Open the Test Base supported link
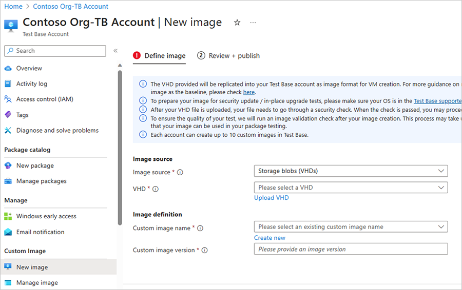462x290 pixels. (x=437, y=101)
